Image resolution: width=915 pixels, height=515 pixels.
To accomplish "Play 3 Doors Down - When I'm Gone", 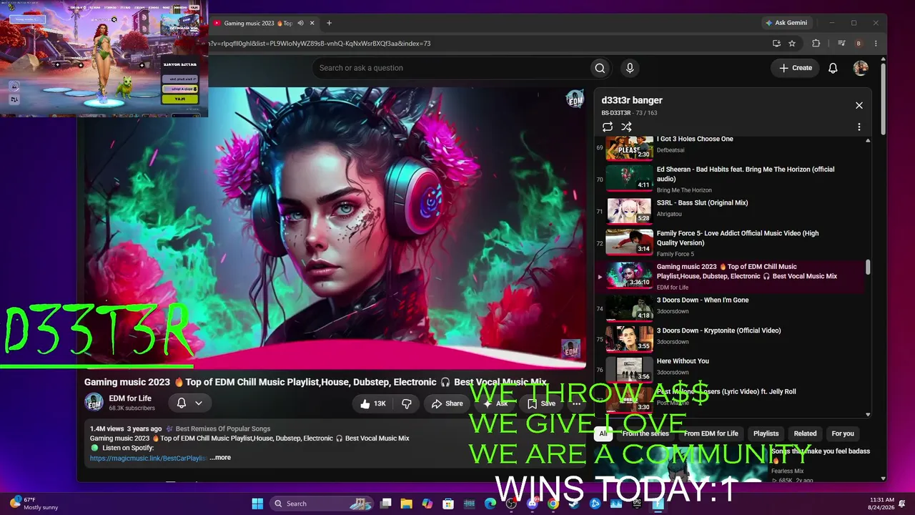I will pos(729,308).
